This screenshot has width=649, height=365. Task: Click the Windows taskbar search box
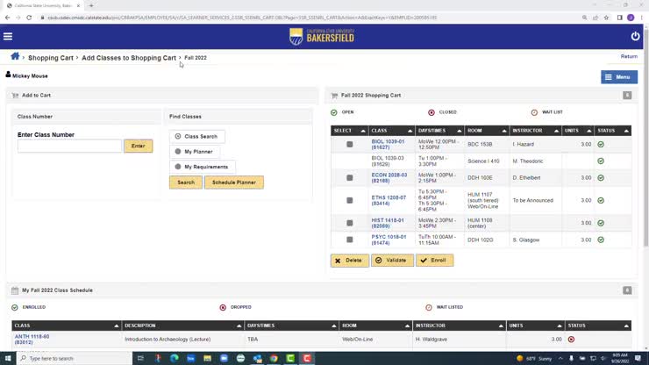click(75, 358)
